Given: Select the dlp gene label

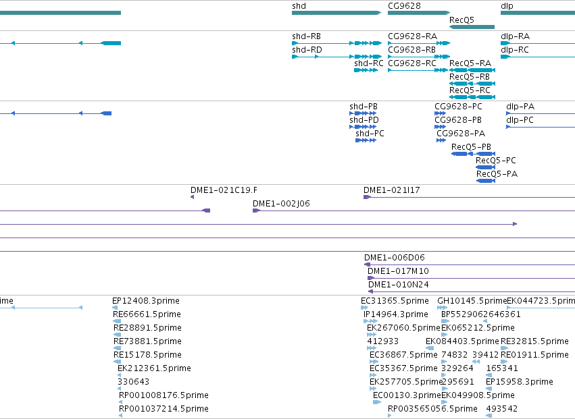Looking at the screenshot, I should coord(507,6).
